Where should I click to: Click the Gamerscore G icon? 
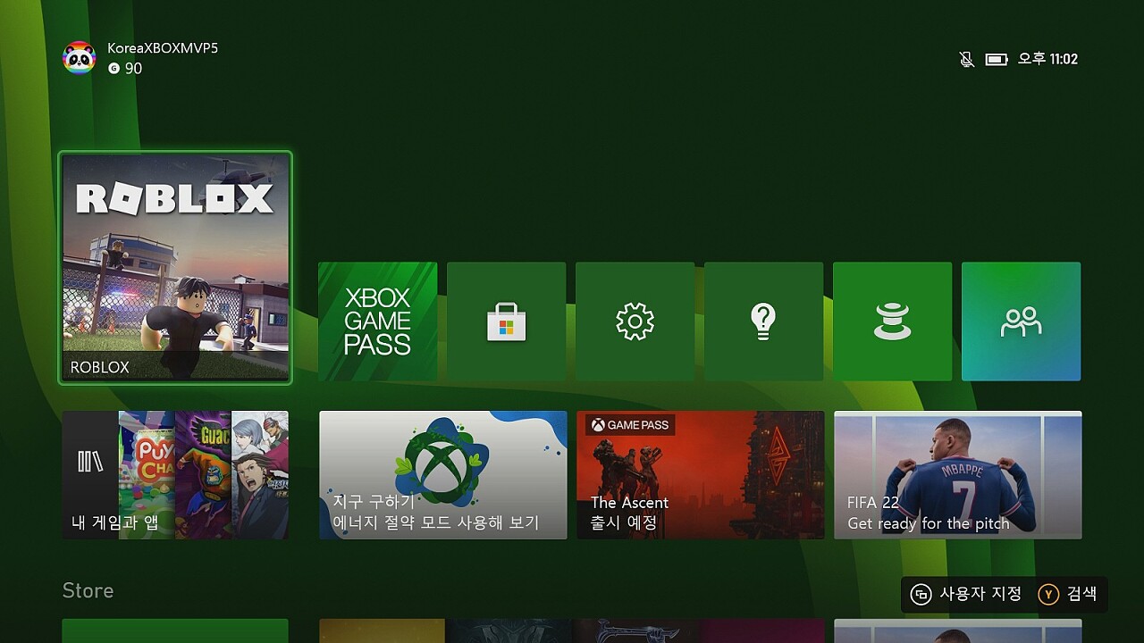tap(114, 69)
